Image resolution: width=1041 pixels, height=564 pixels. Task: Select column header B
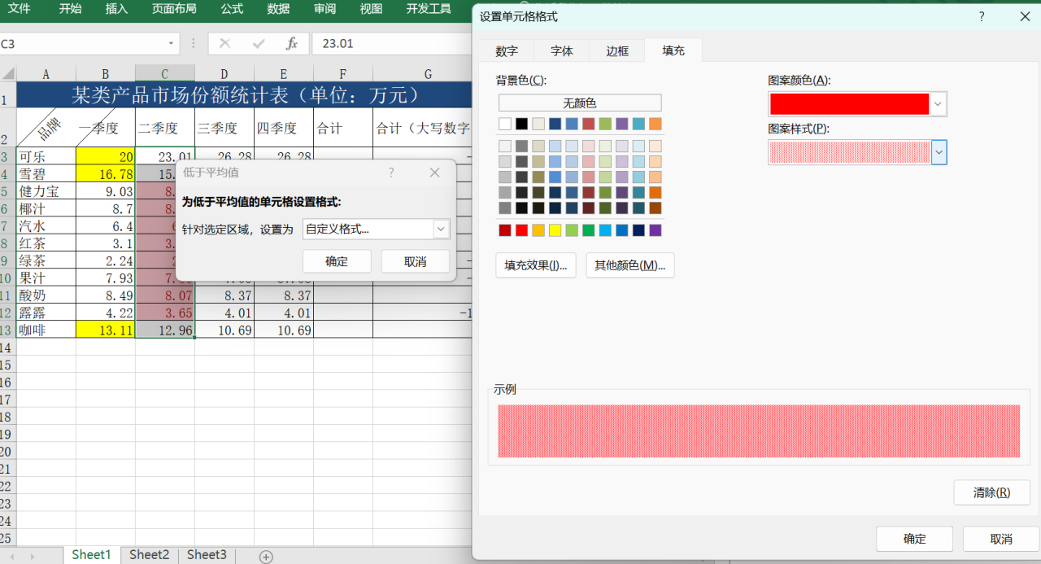click(106, 74)
